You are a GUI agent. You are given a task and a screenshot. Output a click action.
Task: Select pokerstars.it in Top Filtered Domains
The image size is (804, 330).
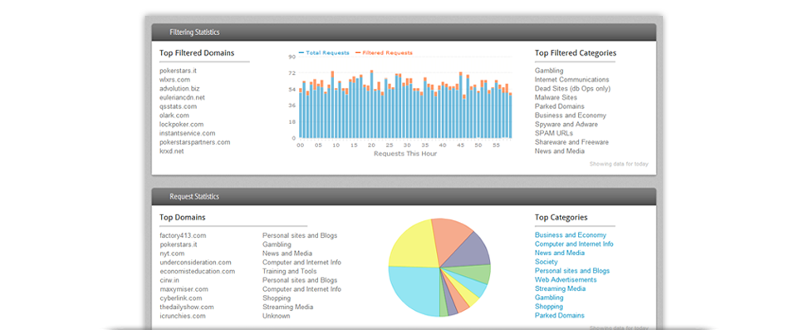[178, 71]
